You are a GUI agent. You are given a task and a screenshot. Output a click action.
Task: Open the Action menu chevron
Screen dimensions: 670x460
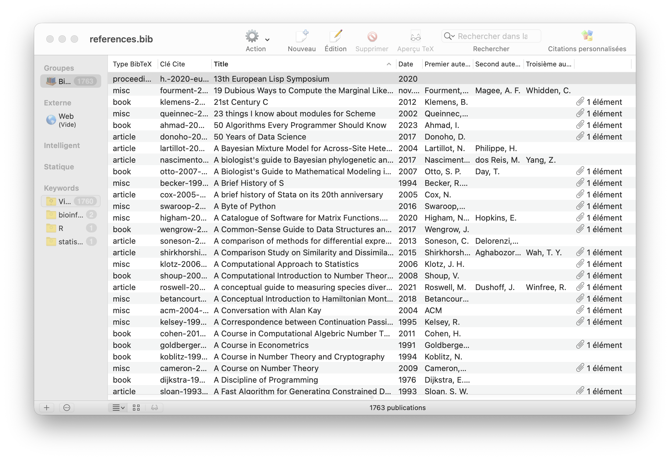pos(267,40)
